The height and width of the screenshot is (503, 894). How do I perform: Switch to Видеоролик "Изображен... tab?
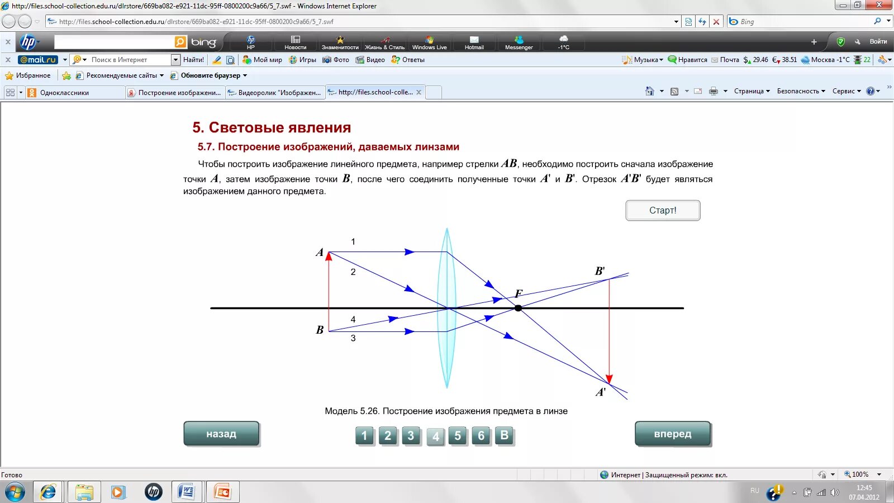[x=275, y=93]
